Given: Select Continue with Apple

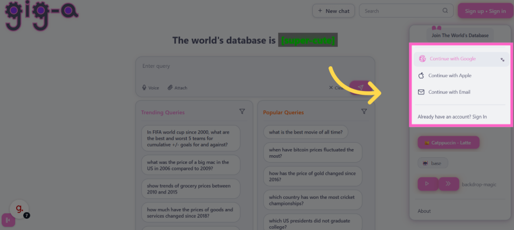Looking at the screenshot, I should [461, 75].
